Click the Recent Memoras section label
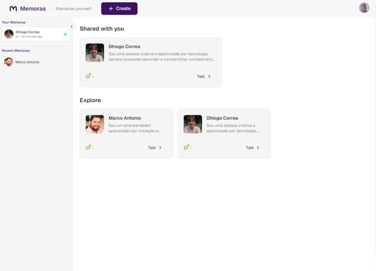Screen dimensions: 376x271 [x=16, y=51]
